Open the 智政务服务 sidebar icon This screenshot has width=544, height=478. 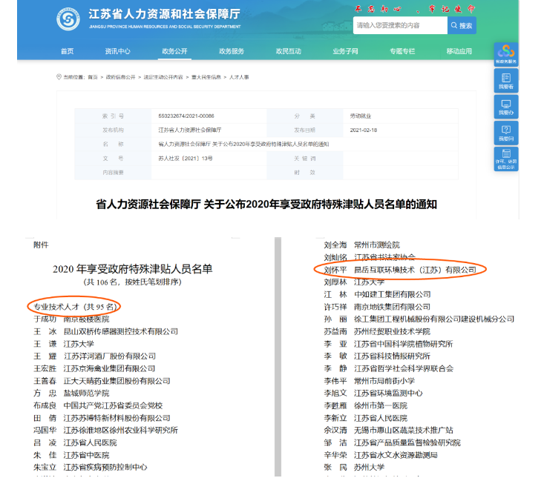506,53
